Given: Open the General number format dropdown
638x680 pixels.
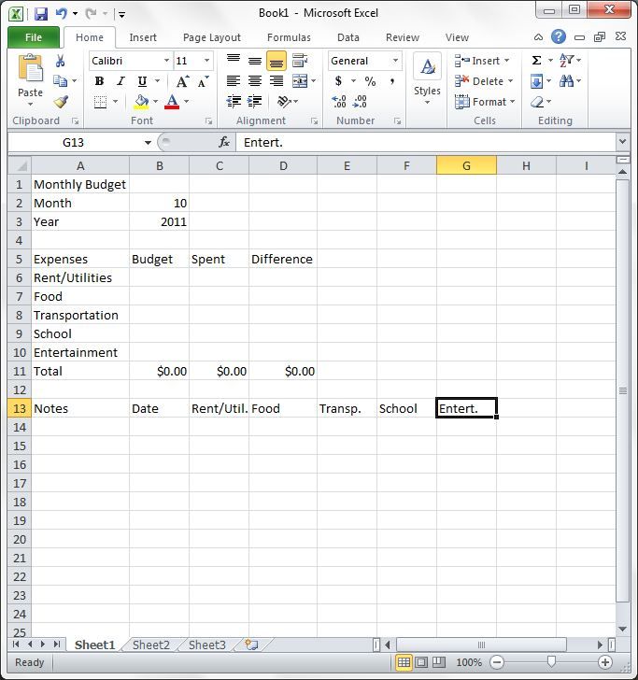Looking at the screenshot, I should (395, 61).
